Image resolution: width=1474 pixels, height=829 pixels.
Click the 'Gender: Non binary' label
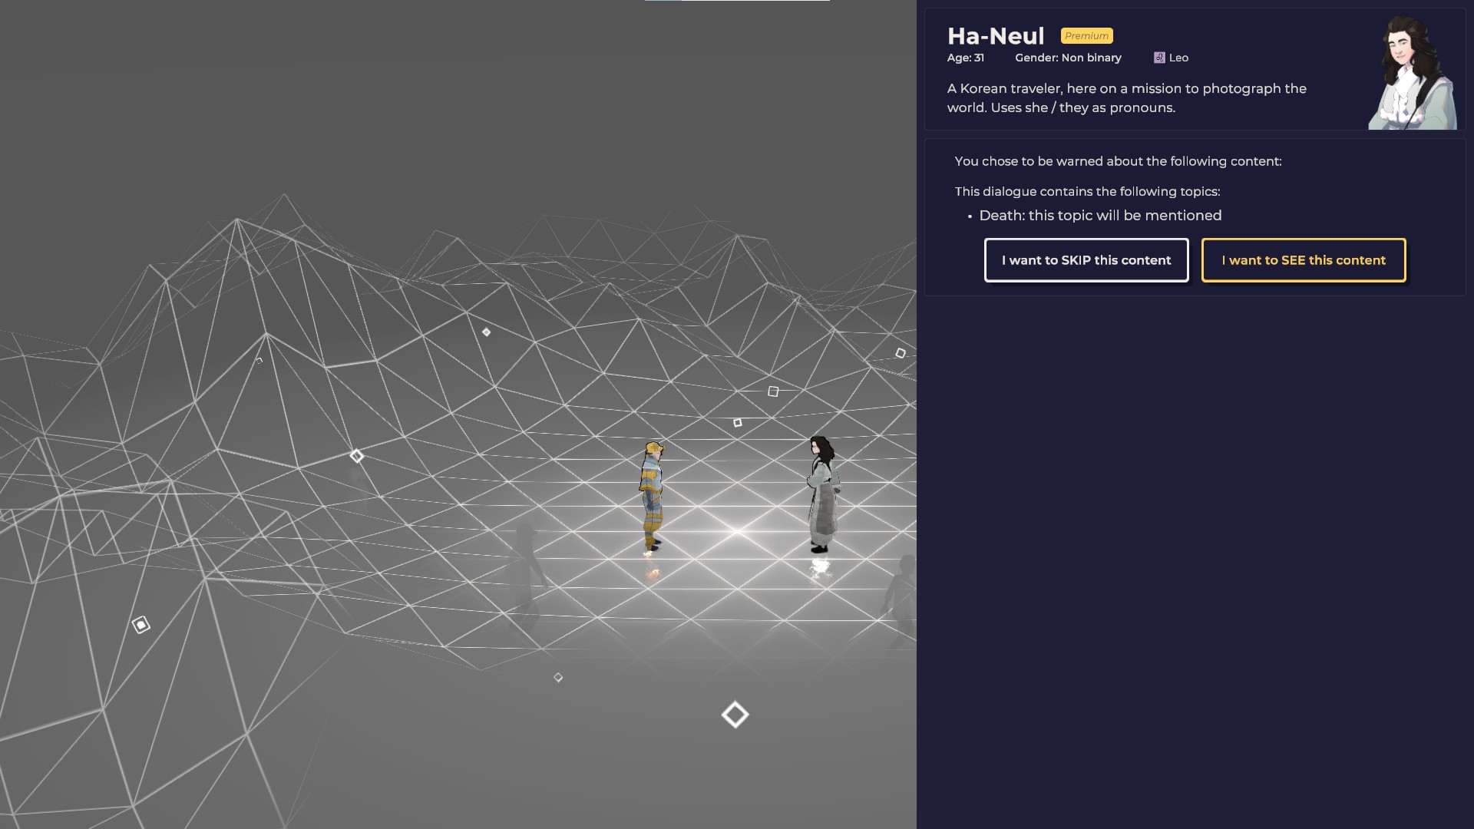[1068, 58]
